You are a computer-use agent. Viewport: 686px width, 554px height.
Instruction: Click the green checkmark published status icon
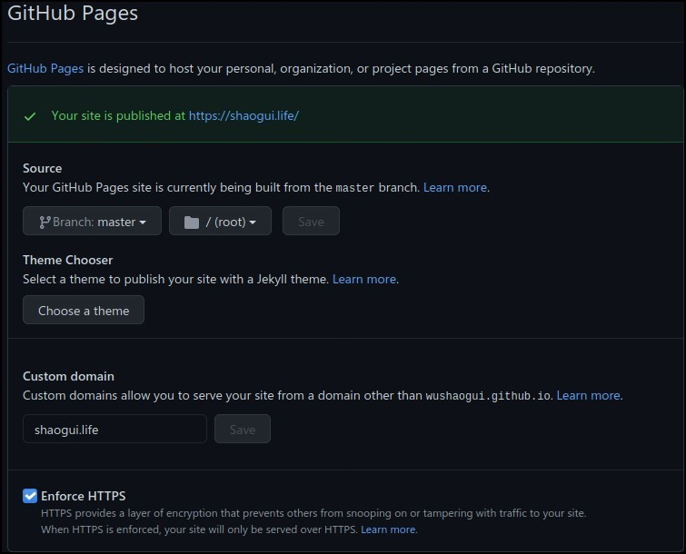tap(30, 116)
